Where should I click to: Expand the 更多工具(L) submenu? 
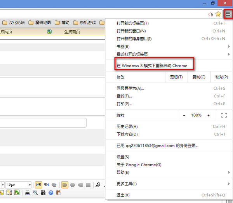[169, 184]
